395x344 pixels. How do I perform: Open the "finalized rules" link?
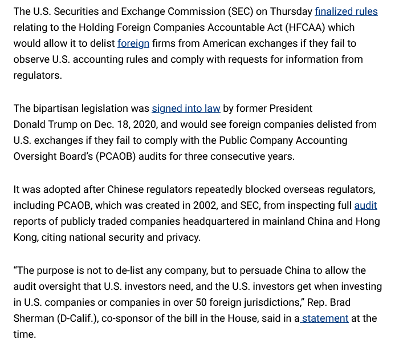point(346,11)
